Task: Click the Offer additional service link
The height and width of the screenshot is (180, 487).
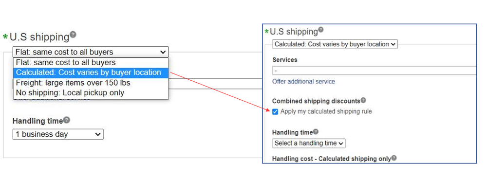Action: (303, 82)
